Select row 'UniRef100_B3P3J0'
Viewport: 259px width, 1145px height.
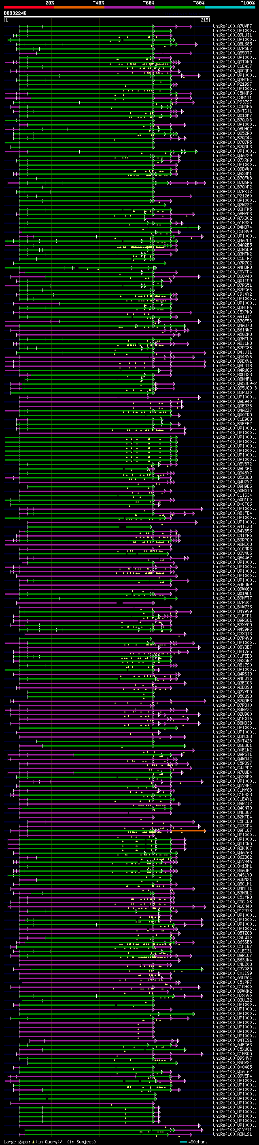click(x=232, y=392)
